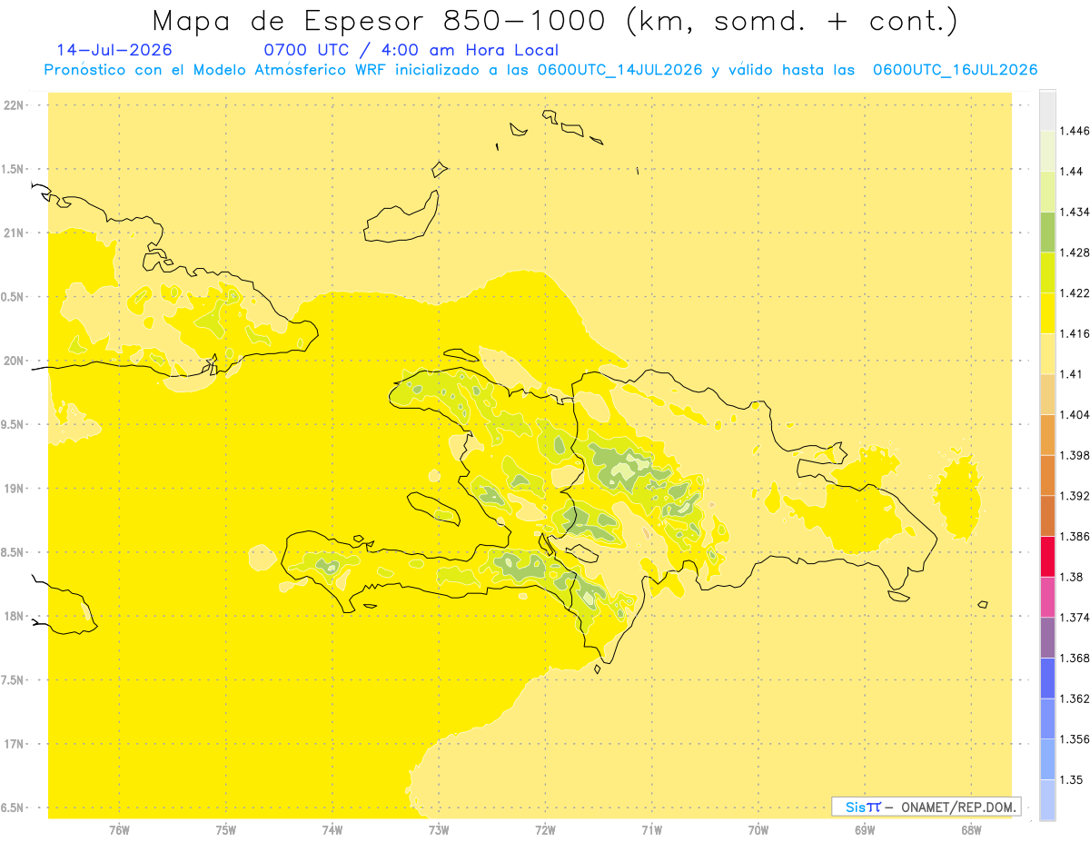
Task: Click the legend value '1.362'
Action: pos(1075,698)
